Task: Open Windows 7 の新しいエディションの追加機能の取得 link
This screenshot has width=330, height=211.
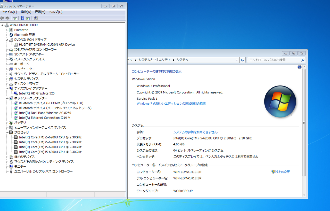Action: pyautogui.click(x=171, y=104)
